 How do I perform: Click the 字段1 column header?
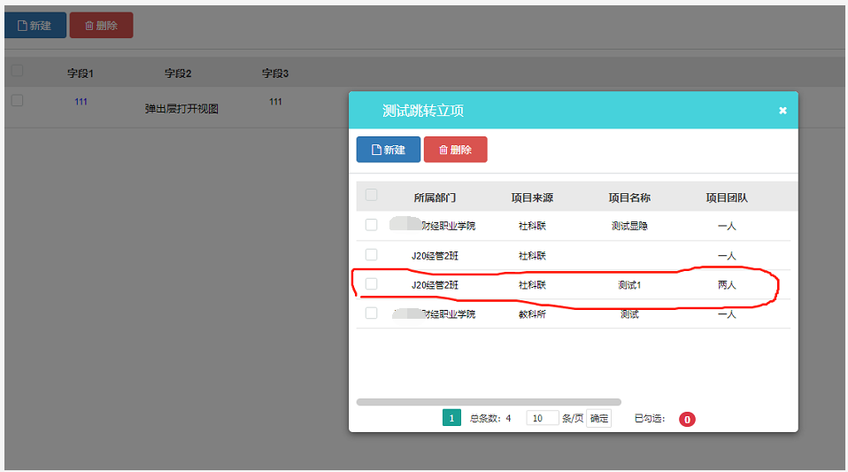81,74
